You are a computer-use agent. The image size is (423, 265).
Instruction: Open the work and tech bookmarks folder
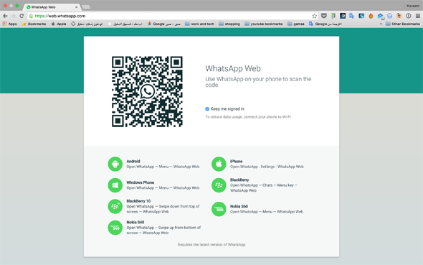pos(199,24)
